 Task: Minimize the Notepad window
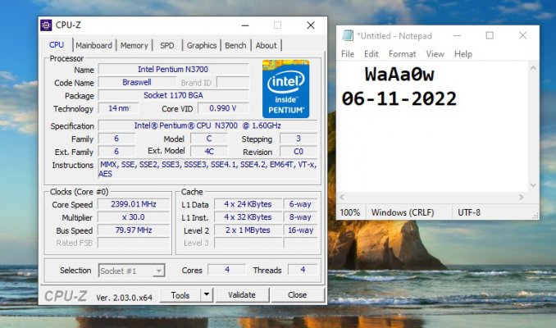(x=457, y=35)
